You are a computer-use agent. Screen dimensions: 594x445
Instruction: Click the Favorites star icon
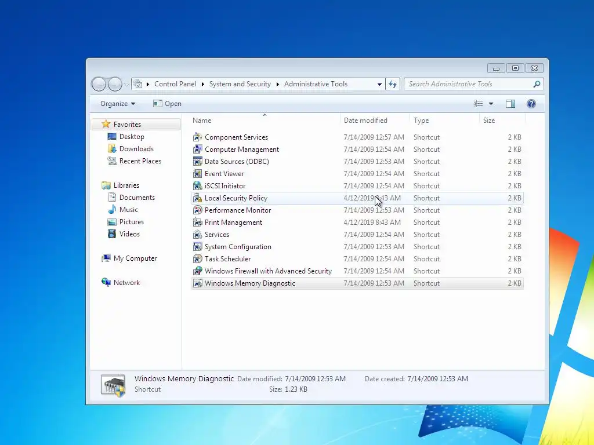point(106,124)
